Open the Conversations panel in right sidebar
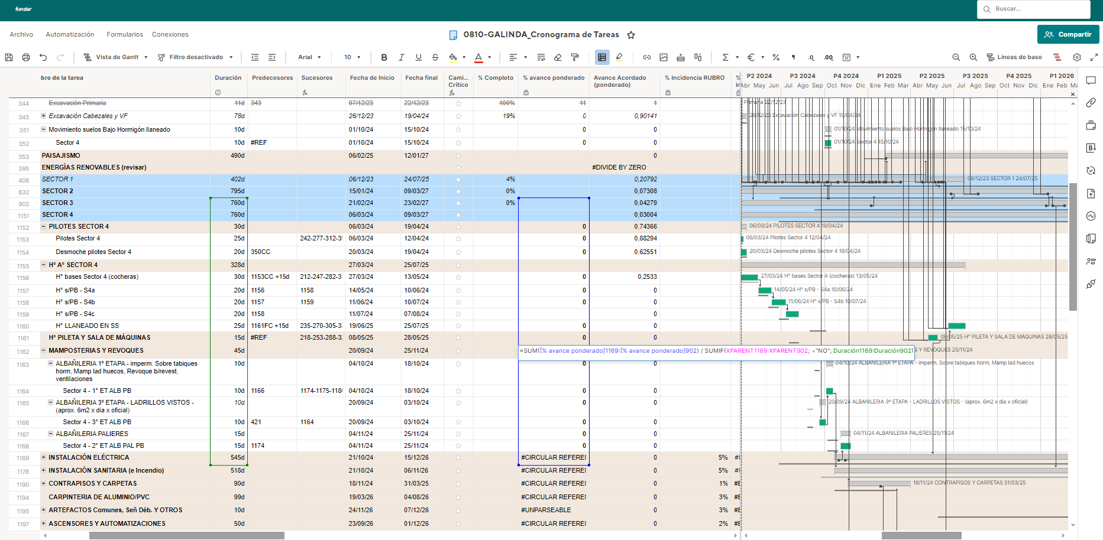Viewport: 1103px width, 540px height. pyautogui.click(x=1091, y=80)
